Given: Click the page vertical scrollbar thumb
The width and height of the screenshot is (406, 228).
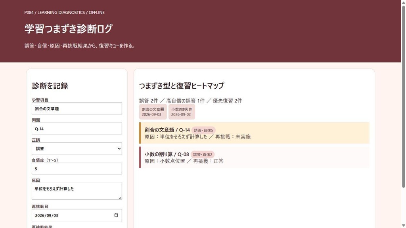Looking at the screenshot, I should pos(403,96).
